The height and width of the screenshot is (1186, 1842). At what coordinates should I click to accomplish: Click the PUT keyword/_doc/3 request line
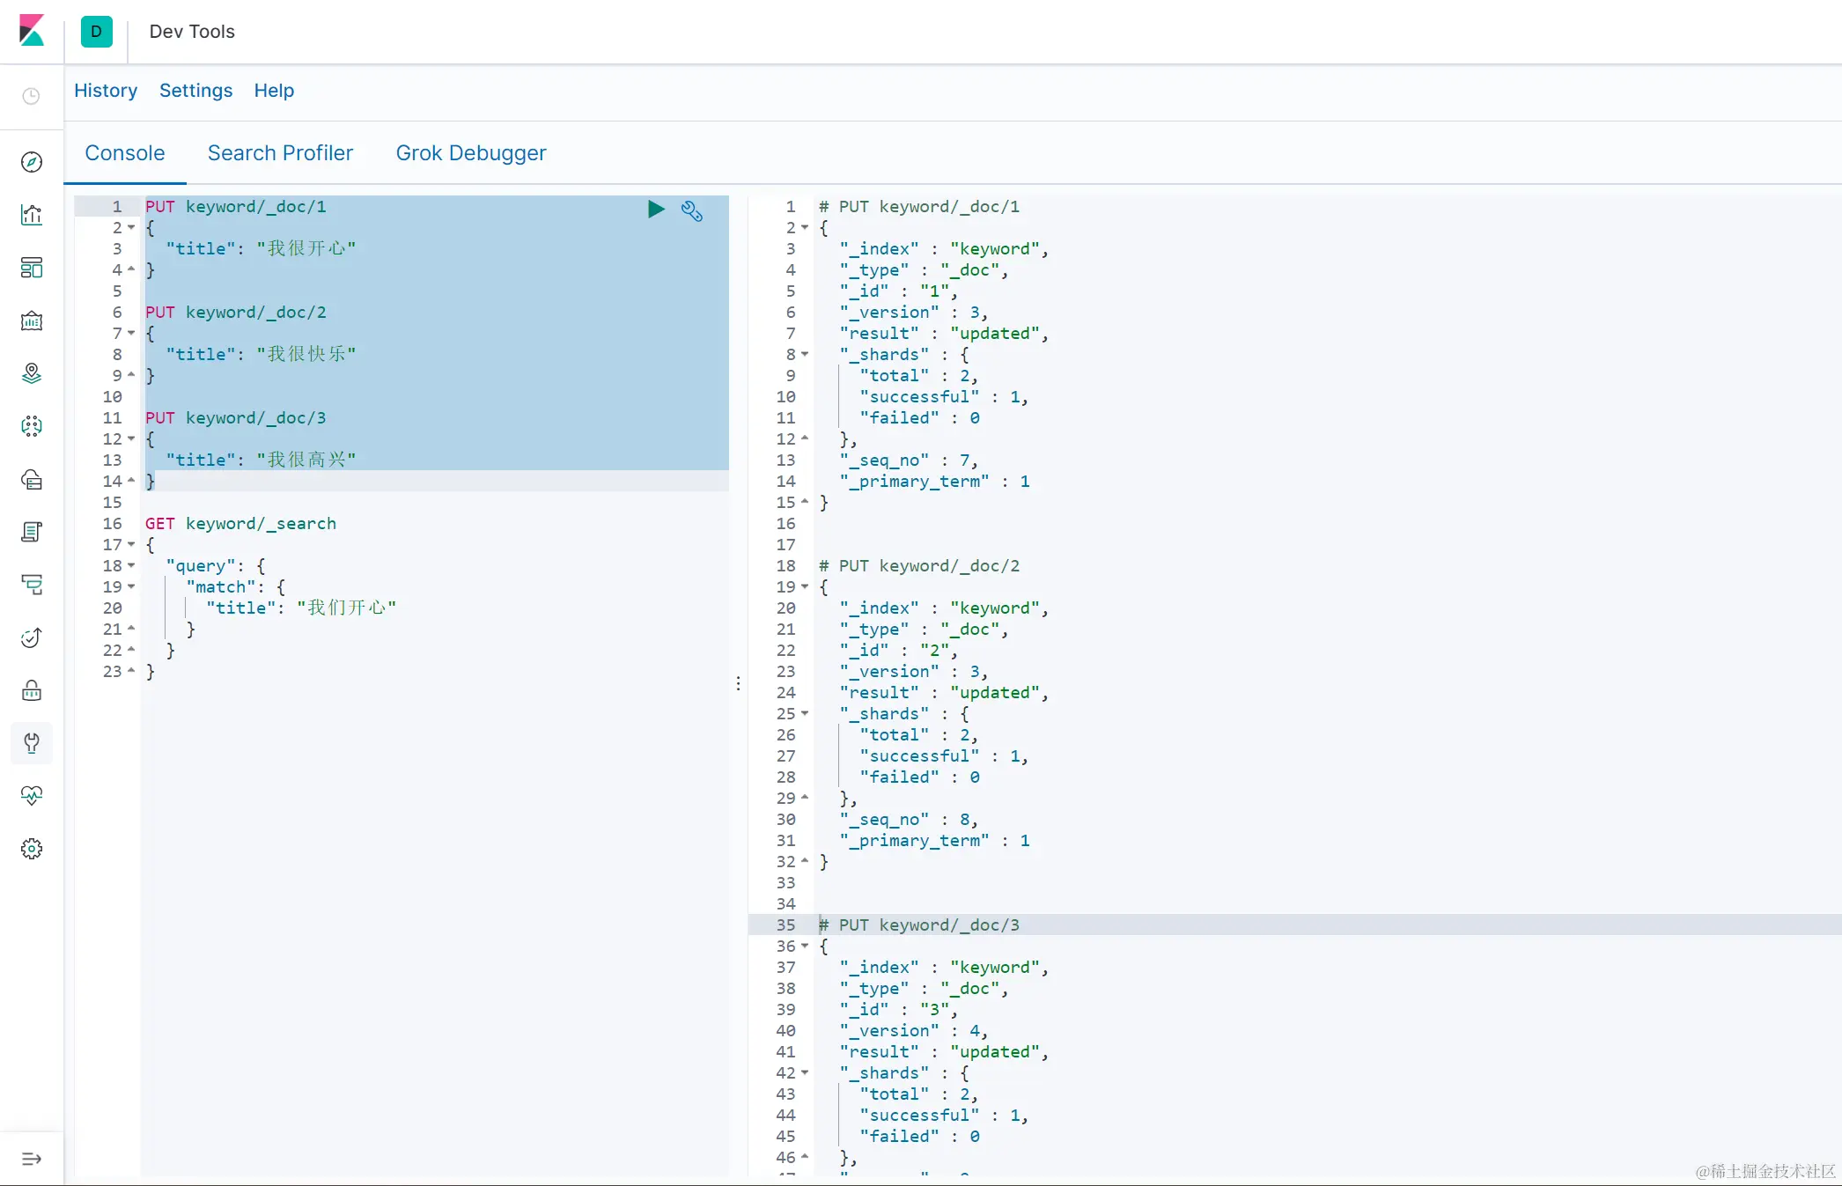coord(235,417)
